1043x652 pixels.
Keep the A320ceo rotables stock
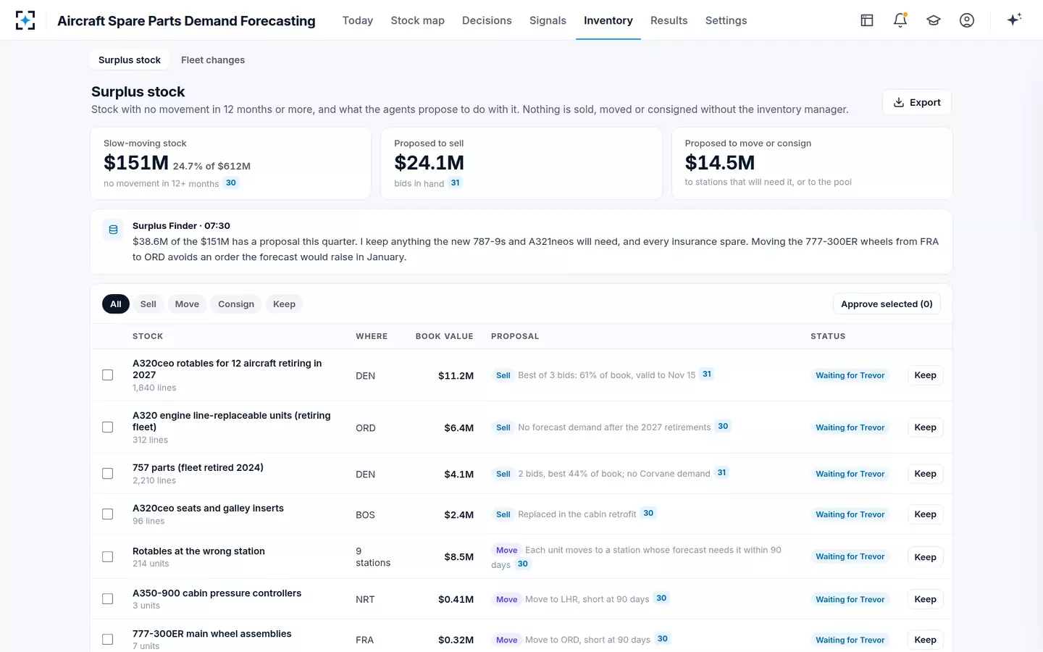point(925,375)
